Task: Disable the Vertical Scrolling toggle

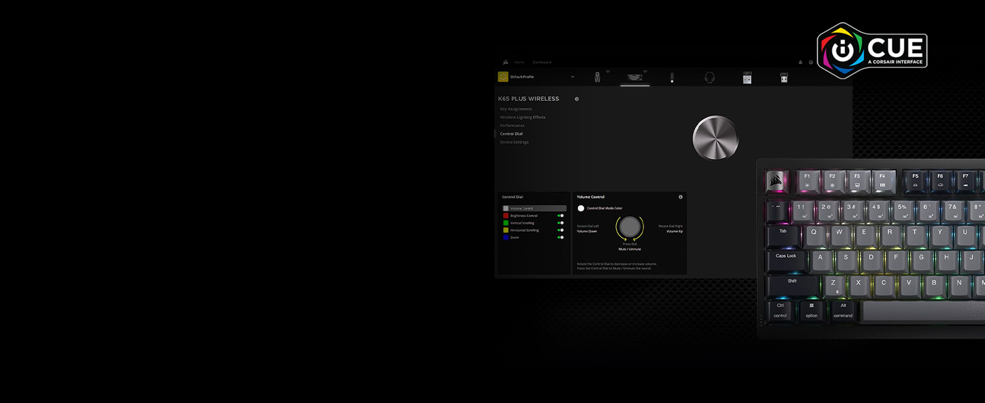Action: pos(560,223)
